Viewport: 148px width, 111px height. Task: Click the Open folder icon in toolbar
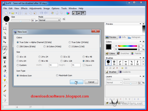13,13
